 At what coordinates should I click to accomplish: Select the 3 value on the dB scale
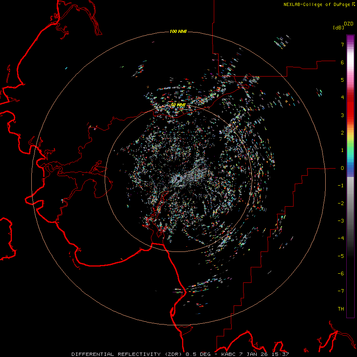coord(342,115)
